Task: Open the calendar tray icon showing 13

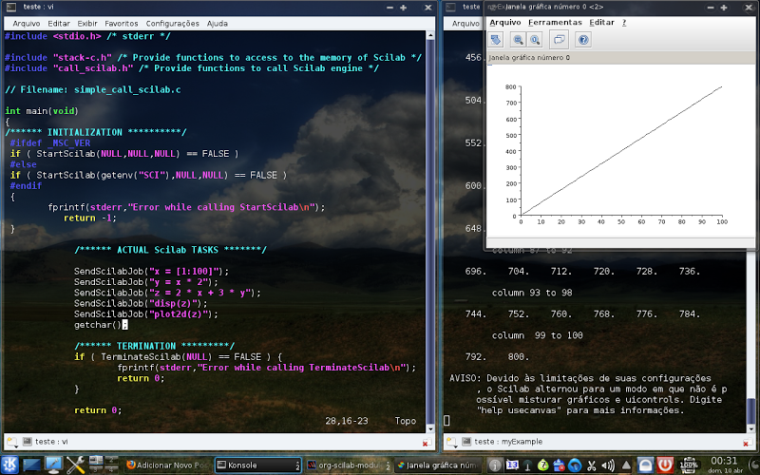Action: (x=512, y=465)
